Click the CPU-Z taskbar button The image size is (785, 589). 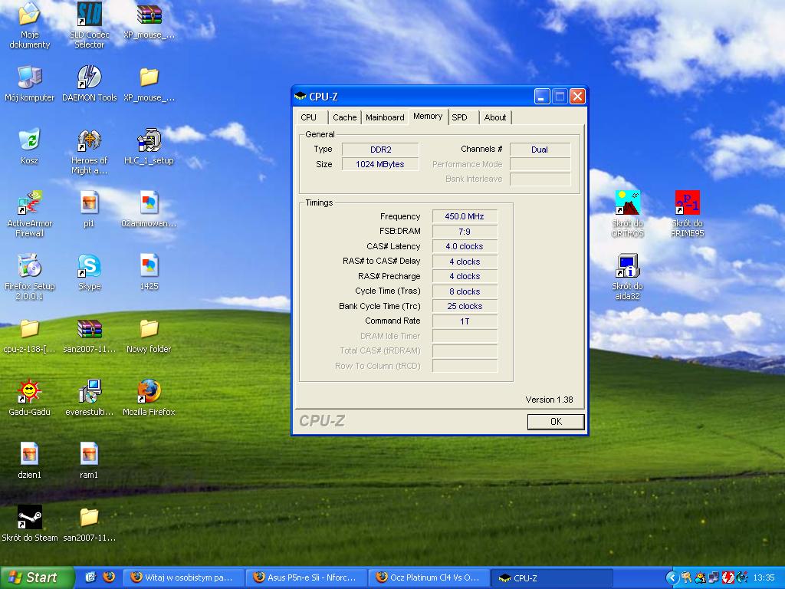[x=551, y=577]
